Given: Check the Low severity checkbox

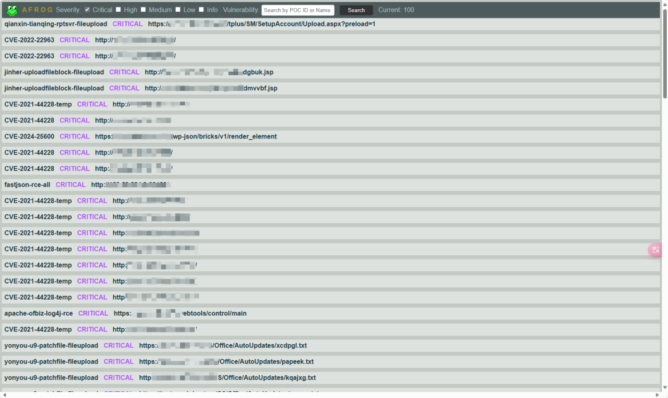Looking at the screenshot, I should click(178, 10).
